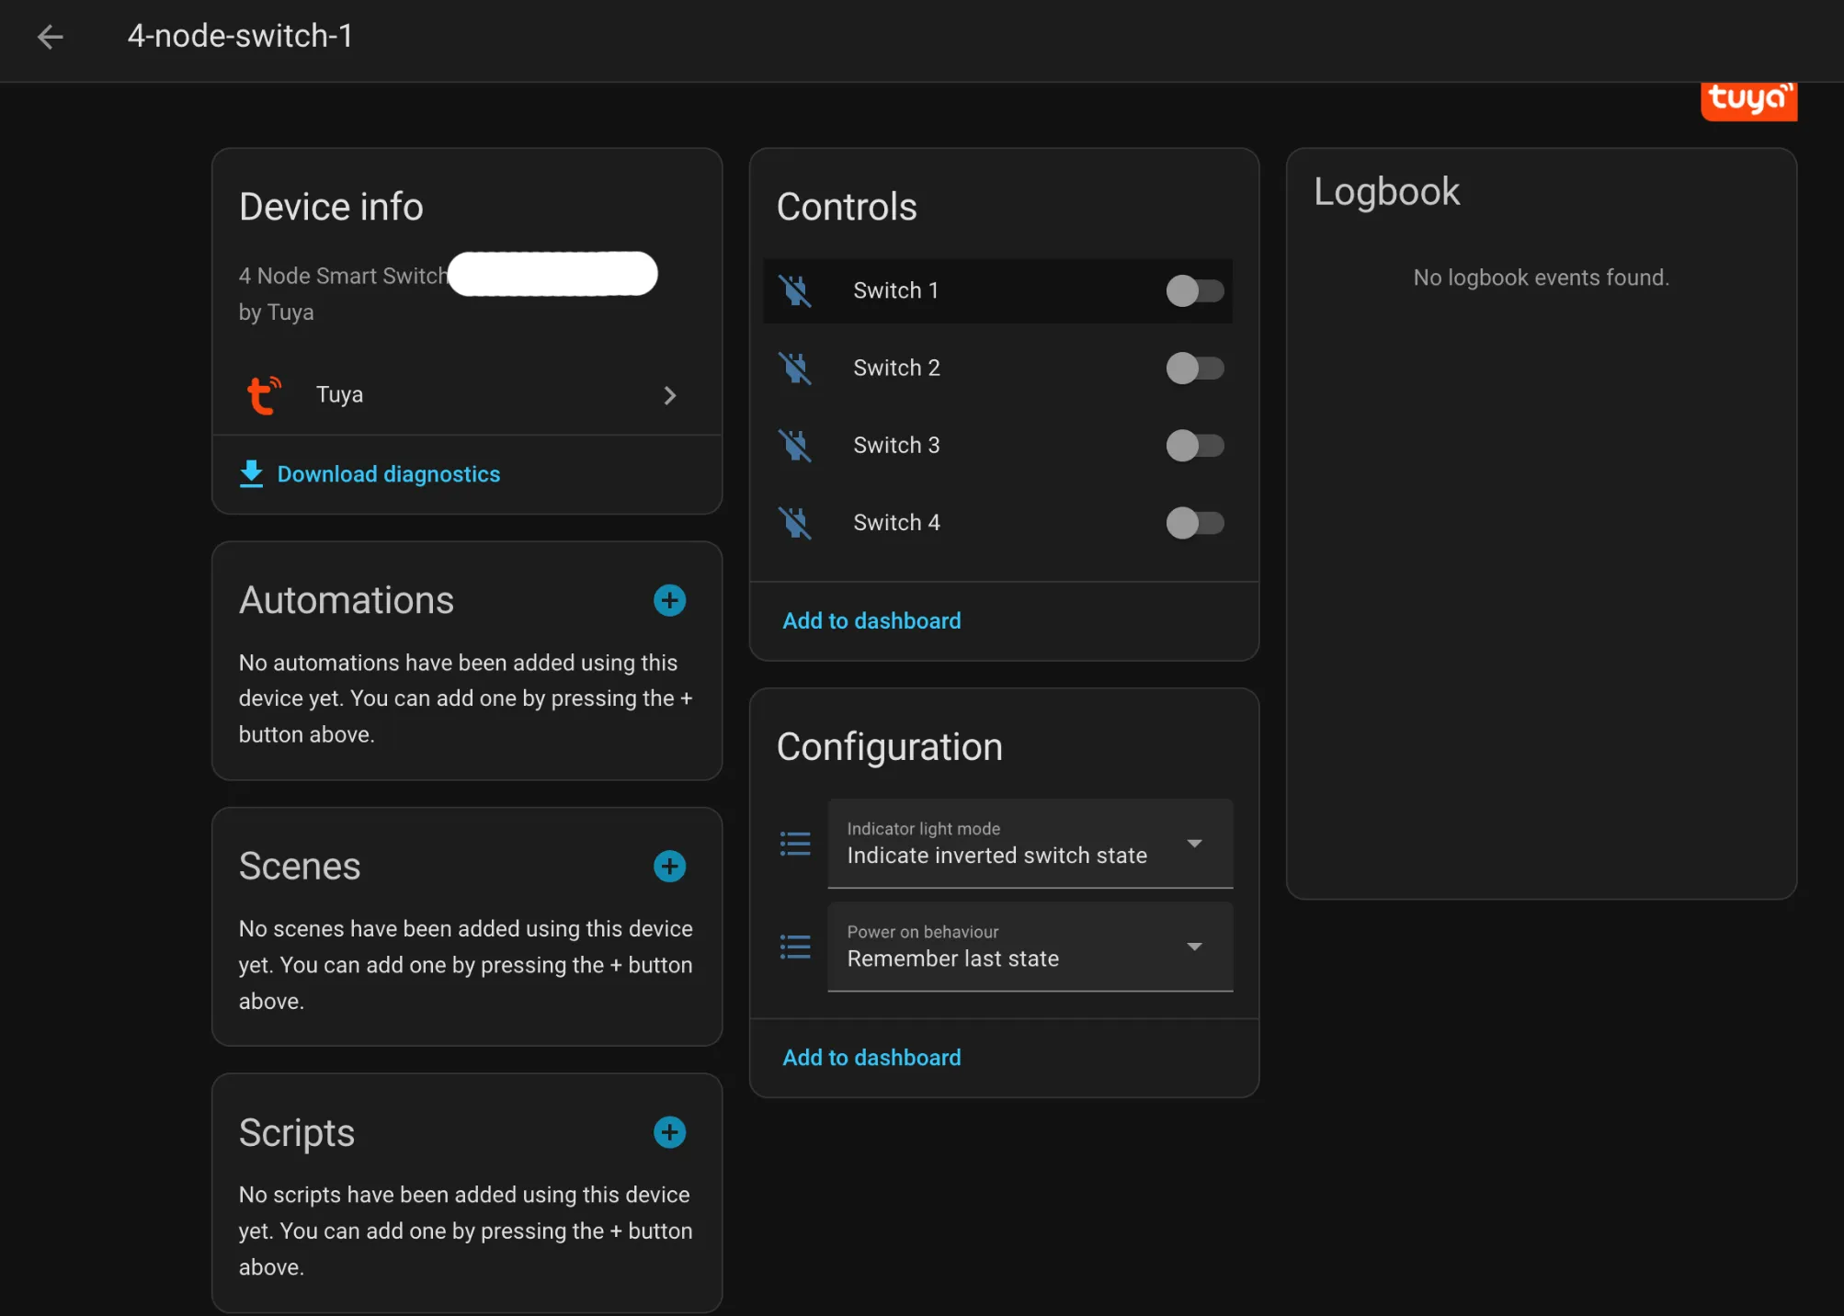Add Configuration entities to dashboard
The height and width of the screenshot is (1316, 1844).
[871, 1058]
